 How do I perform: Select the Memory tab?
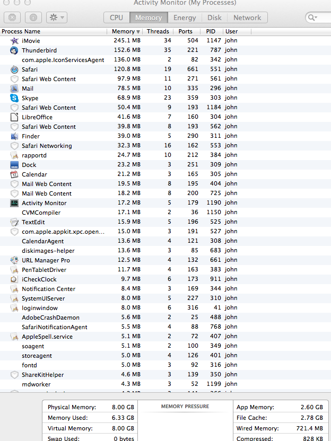pyautogui.click(x=149, y=17)
